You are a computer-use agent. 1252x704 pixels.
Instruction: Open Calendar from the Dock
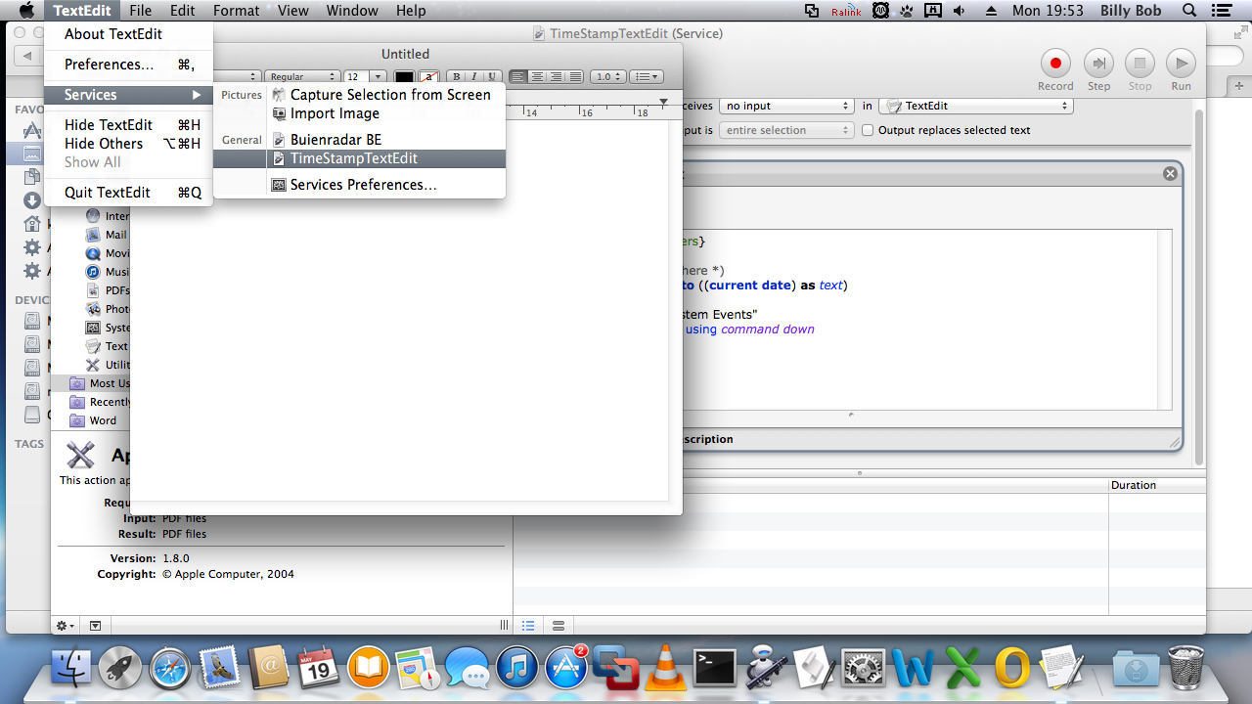point(318,670)
